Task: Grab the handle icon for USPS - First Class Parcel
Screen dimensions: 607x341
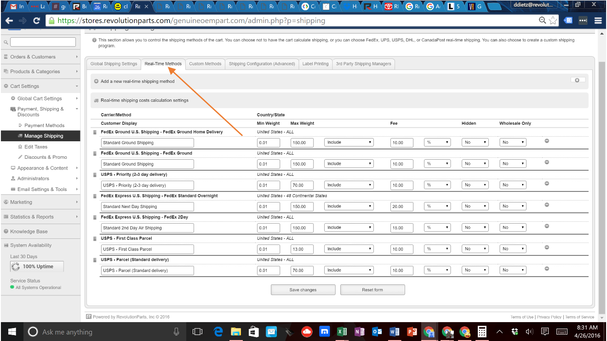Action: pos(95,238)
